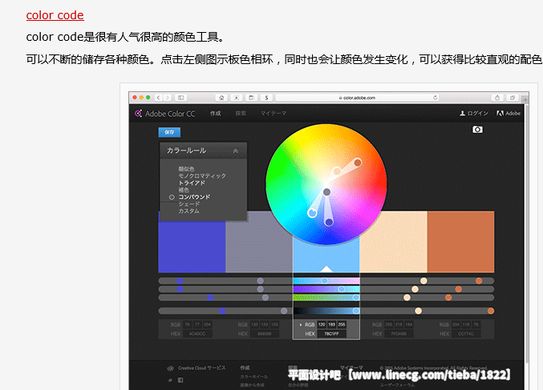Screen dimensions: 543x390
Task: Select the burnt orange color swatch
Action: tap(460, 242)
